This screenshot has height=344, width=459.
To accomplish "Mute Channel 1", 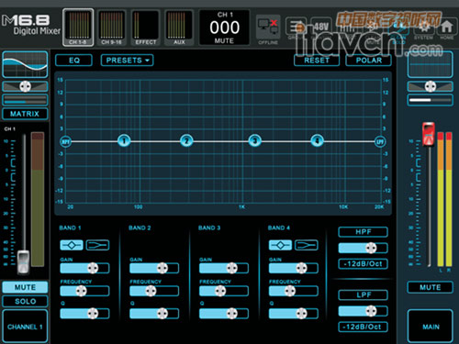I will [25, 287].
